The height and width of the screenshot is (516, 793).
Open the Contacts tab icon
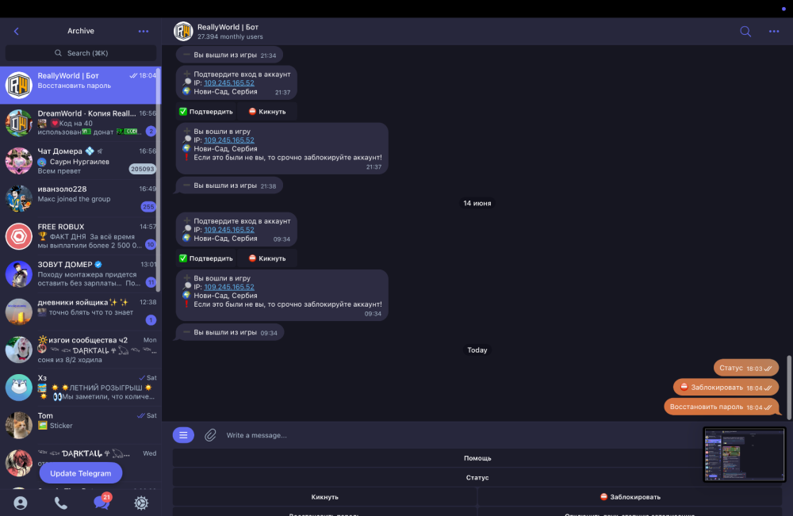coord(21,503)
